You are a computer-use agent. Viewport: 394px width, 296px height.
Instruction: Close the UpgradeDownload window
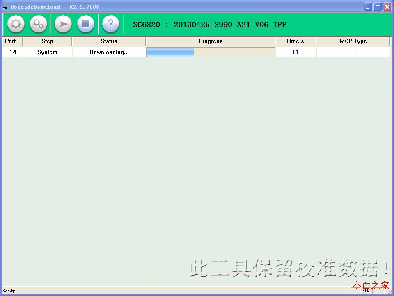(387, 7)
